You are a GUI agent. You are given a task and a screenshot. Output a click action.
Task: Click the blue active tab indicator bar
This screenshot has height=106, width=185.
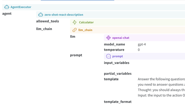click(77, 0)
